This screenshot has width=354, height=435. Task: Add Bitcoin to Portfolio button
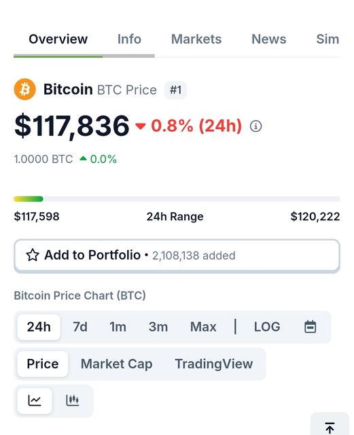[177, 256]
